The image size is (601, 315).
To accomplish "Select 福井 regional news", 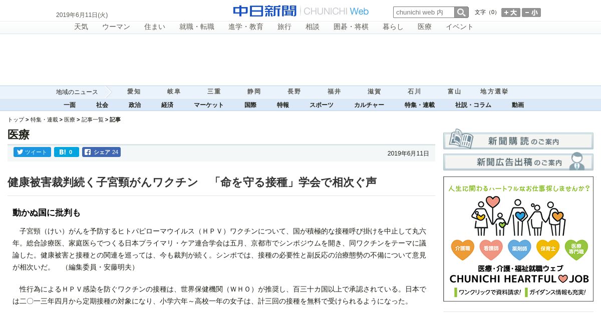I will [334, 91].
